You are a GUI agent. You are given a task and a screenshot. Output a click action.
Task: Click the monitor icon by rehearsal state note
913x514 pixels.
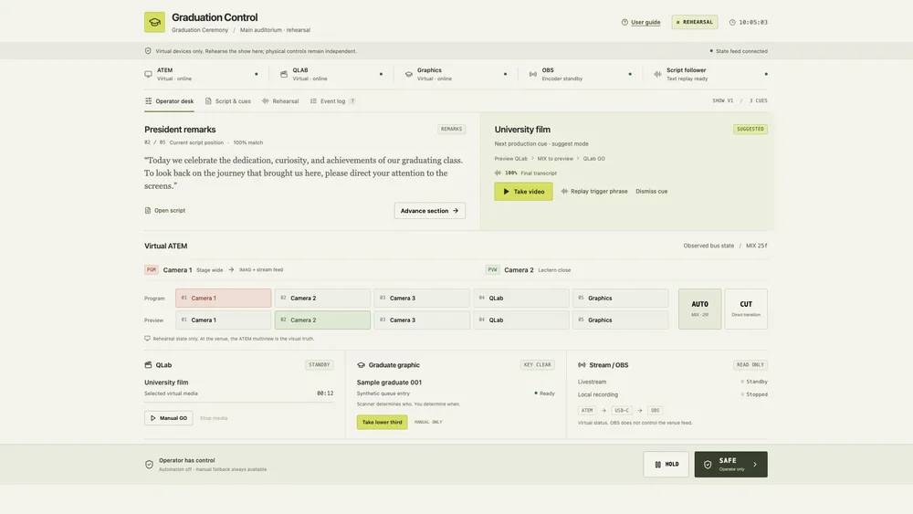tap(147, 338)
